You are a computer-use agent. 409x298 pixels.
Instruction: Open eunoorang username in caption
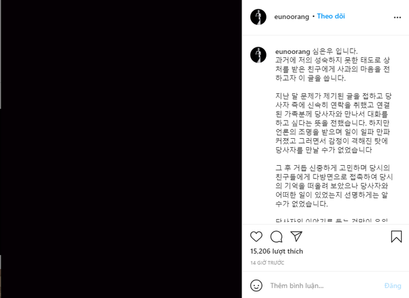click(x=292, y=51)
